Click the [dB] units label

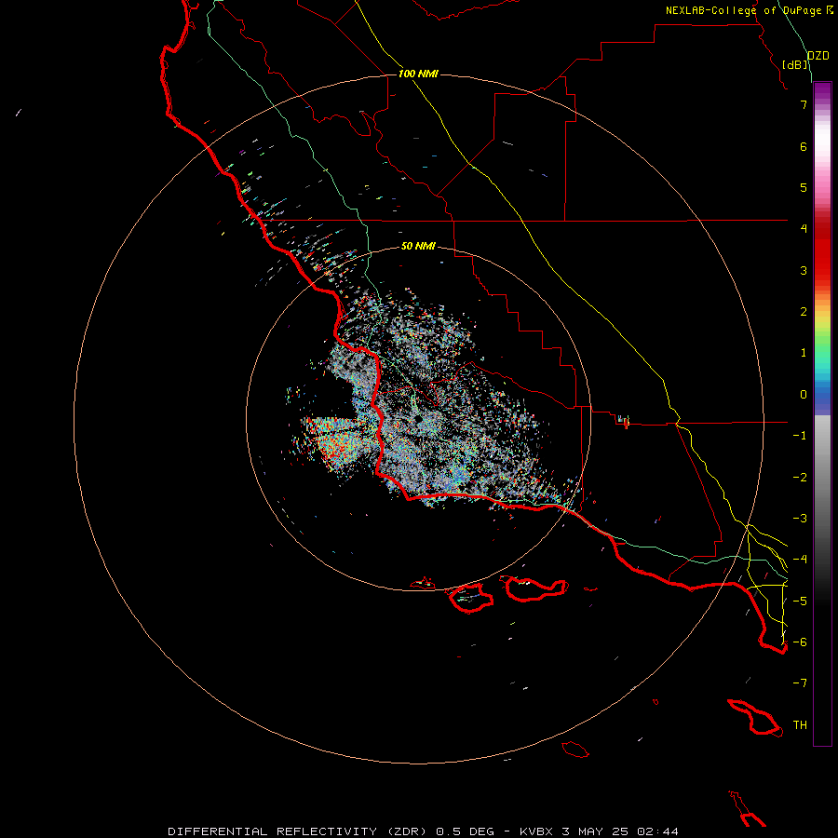pos(795,64)
